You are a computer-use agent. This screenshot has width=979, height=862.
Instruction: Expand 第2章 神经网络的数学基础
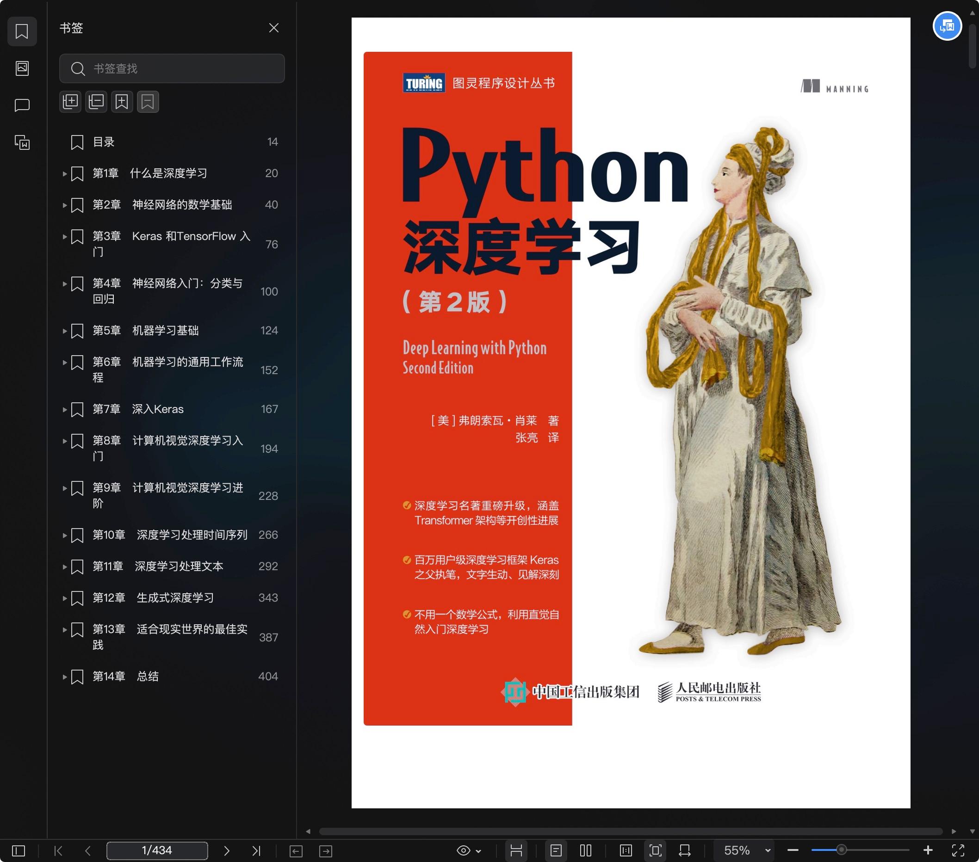(65, 205)
